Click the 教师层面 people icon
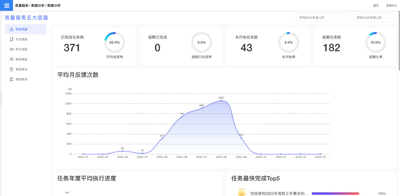Screen dimensions: 400x196 tap(11, 59)
